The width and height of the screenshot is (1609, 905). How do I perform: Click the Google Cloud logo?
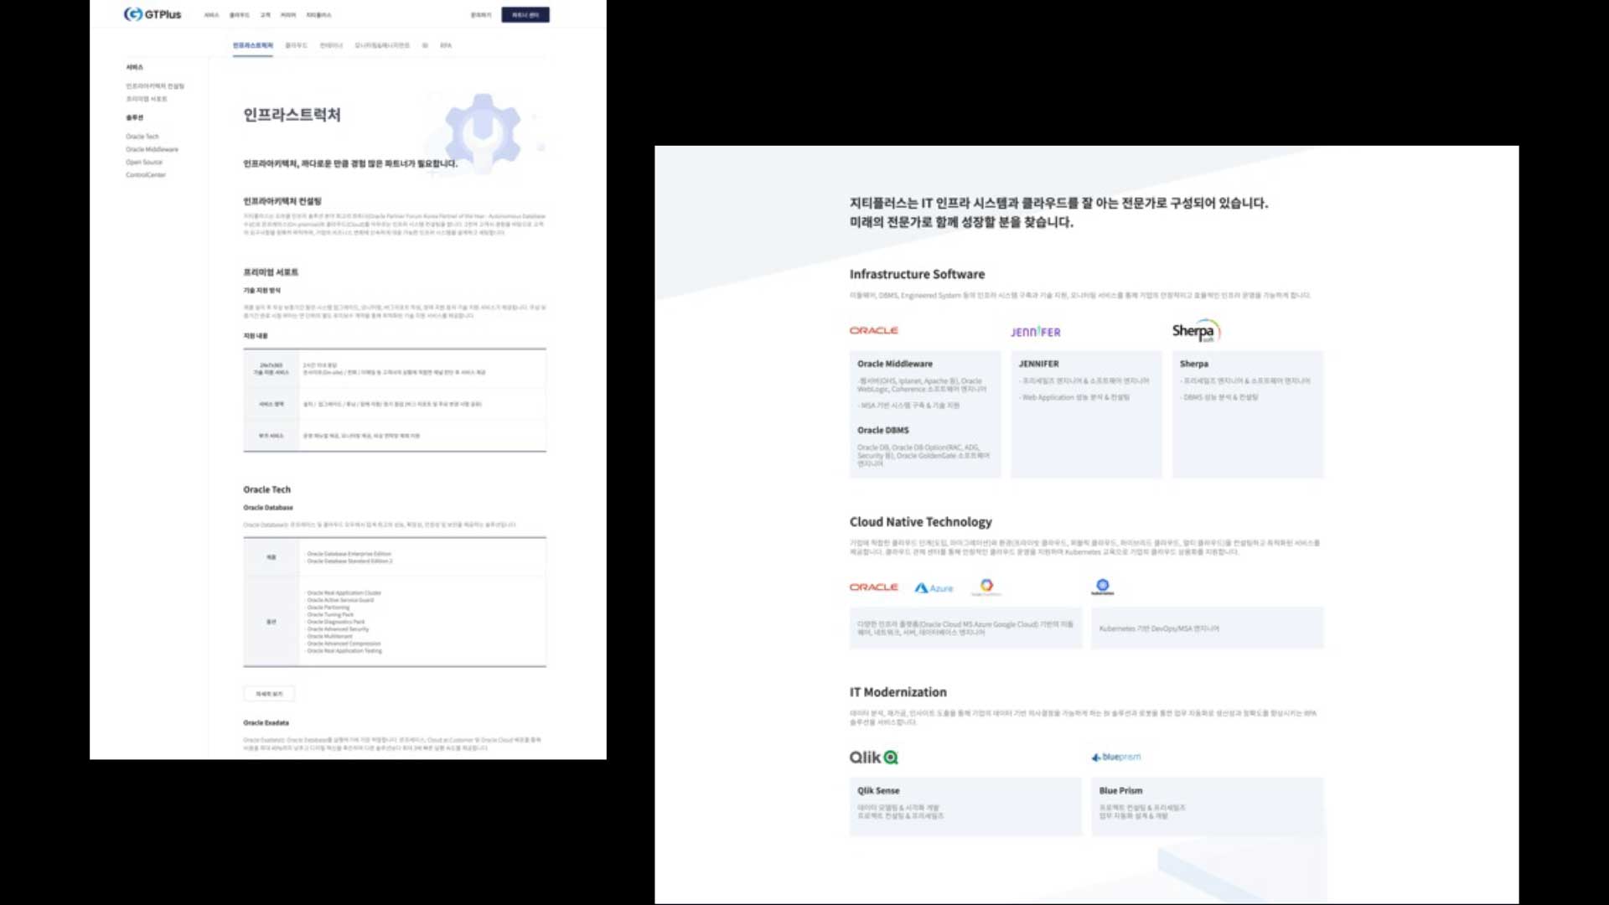pyautogui.click(x=986, y=587)
